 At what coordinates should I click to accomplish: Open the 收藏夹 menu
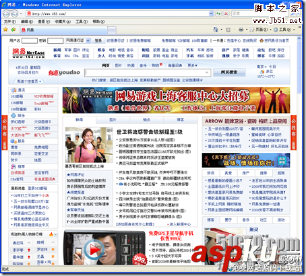(63, 22)
